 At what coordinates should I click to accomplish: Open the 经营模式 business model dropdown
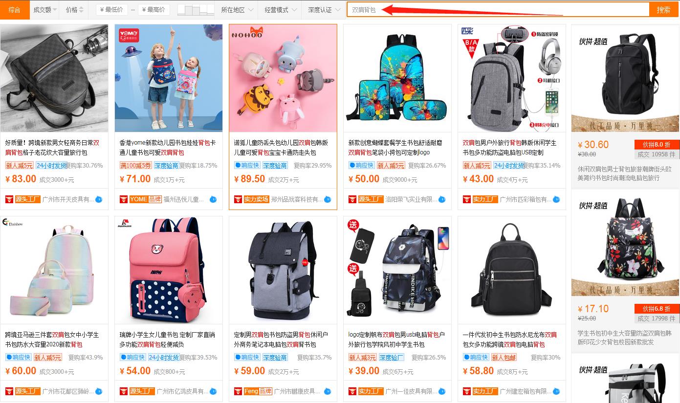pos(281,10)
